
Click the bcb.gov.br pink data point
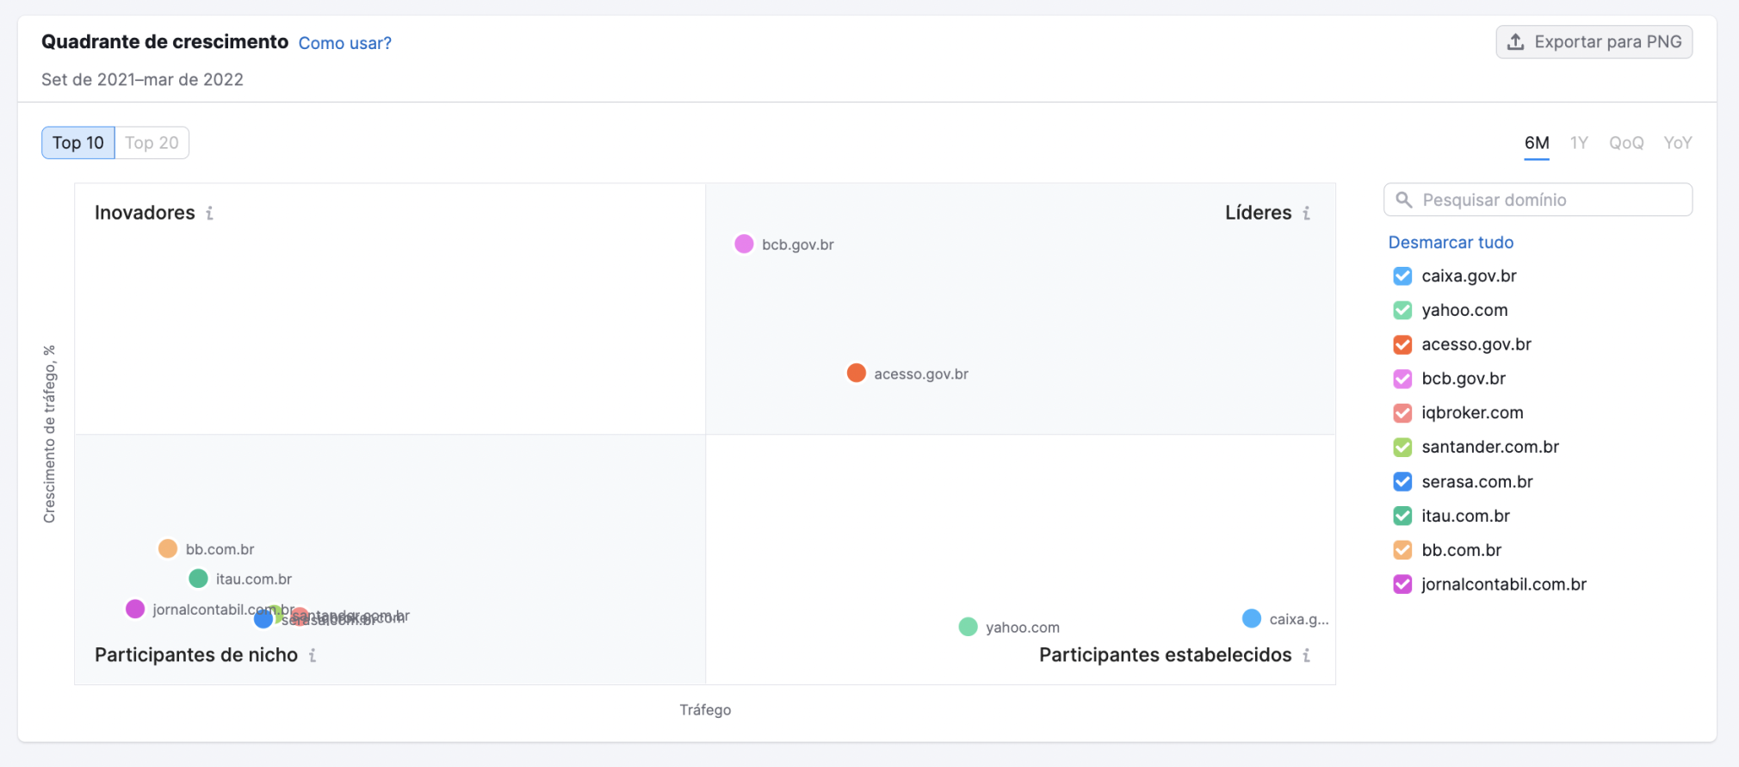744,244
